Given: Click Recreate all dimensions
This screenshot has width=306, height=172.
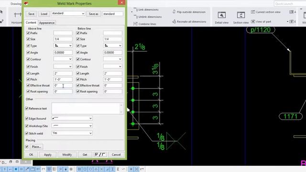Looking at the screenshot, I should point(189,21).
